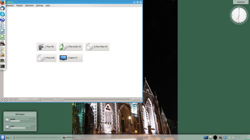Click the Play DVD disc icon
Screen dimensions: 250x140
click(41, 58)
